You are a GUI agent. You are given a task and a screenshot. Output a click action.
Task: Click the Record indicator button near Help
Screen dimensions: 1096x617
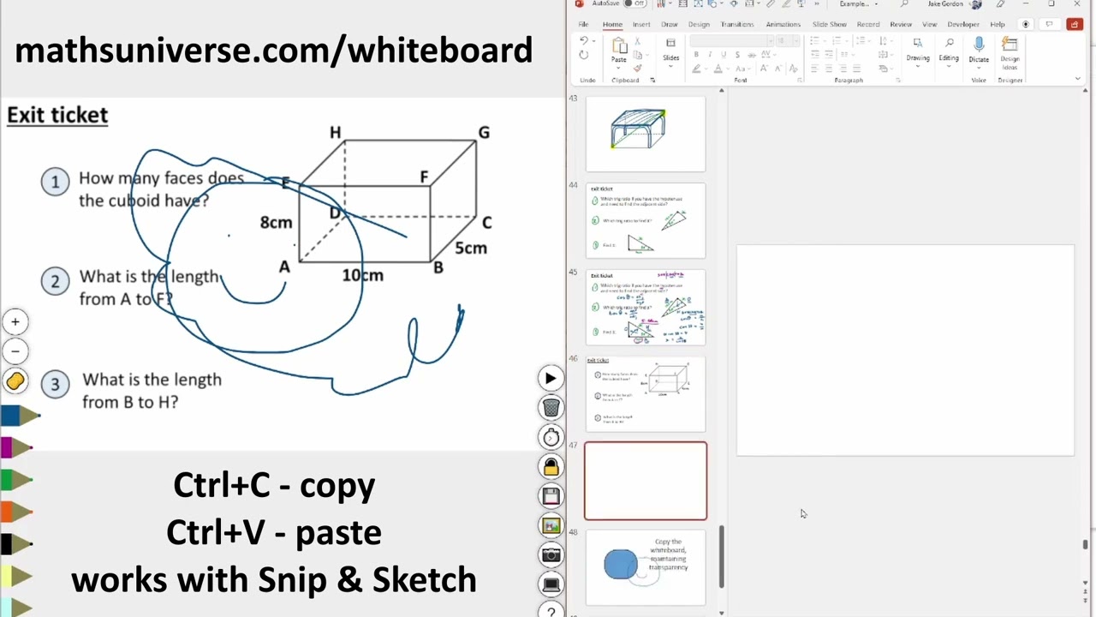[1025, 24]
